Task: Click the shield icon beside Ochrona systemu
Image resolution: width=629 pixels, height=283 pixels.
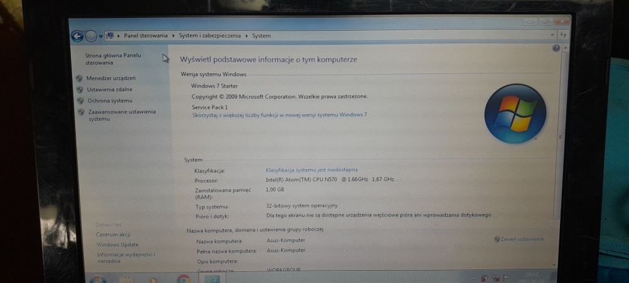Action: pos(81,101)
